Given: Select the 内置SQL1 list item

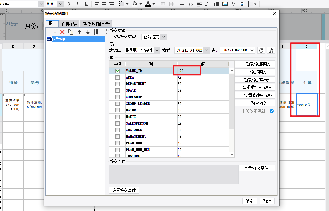Looking at the screenshot, I should pyautogui.click(x=75, y=39).
